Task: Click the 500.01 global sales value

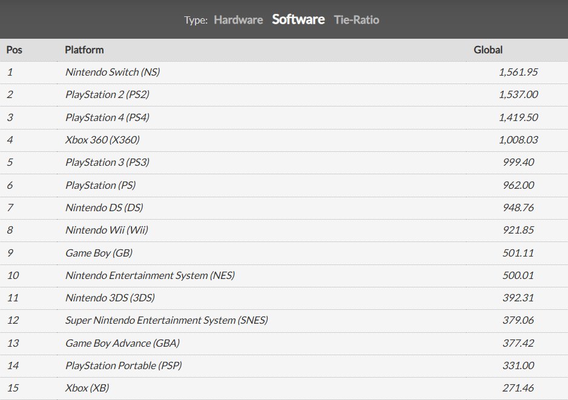Action: [x=518, y=275]
